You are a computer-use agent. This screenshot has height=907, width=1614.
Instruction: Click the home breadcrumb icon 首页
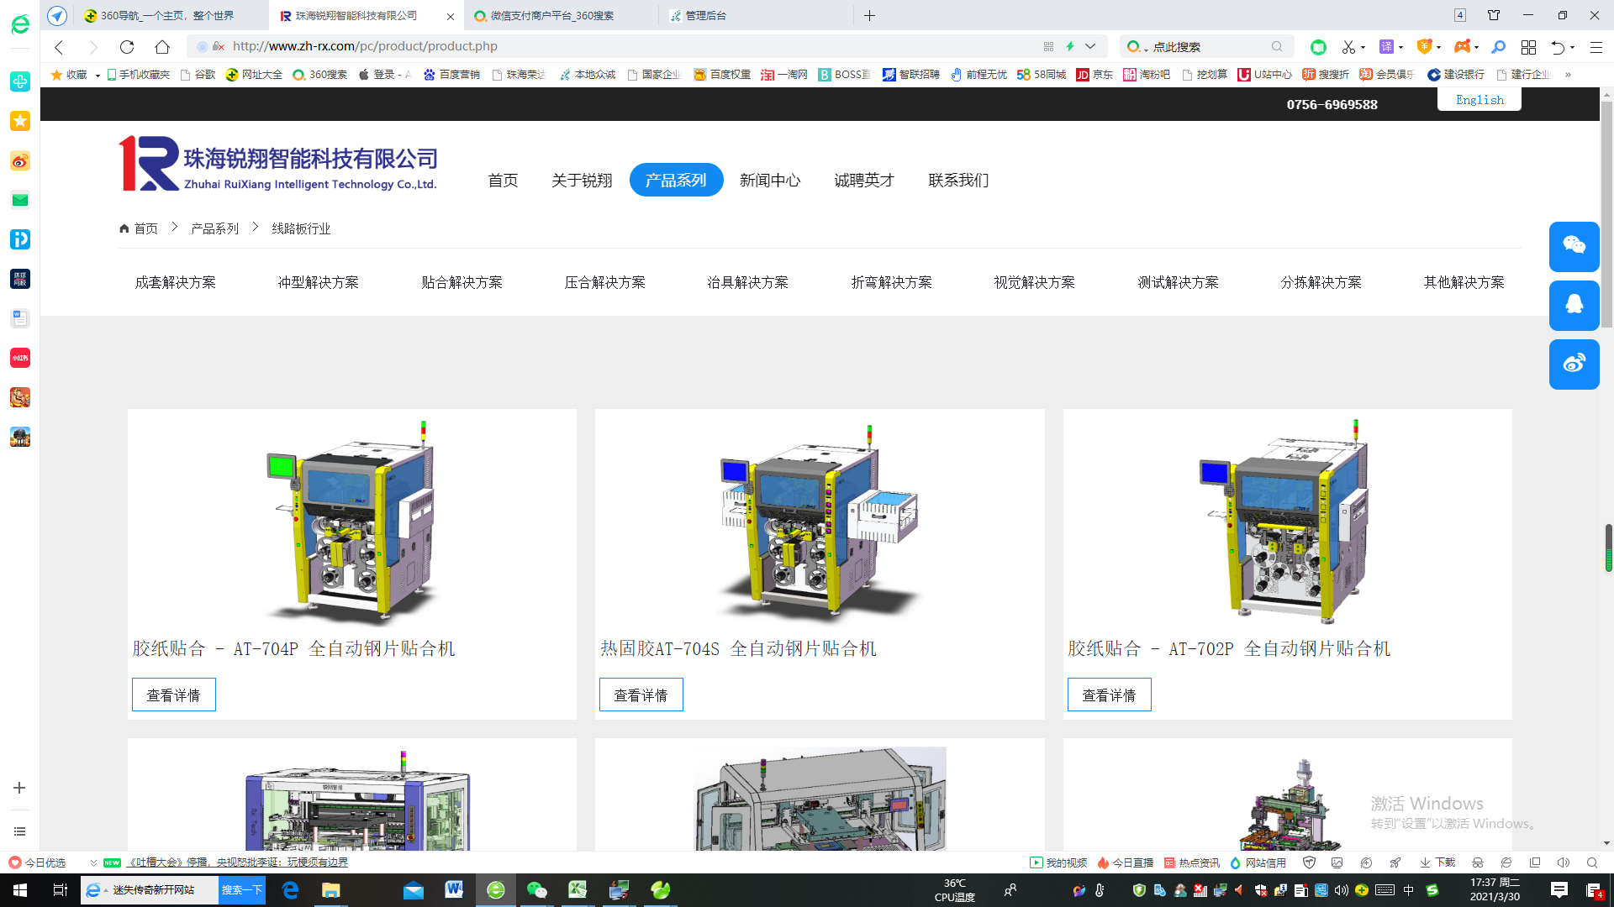(x=139, y=228)
